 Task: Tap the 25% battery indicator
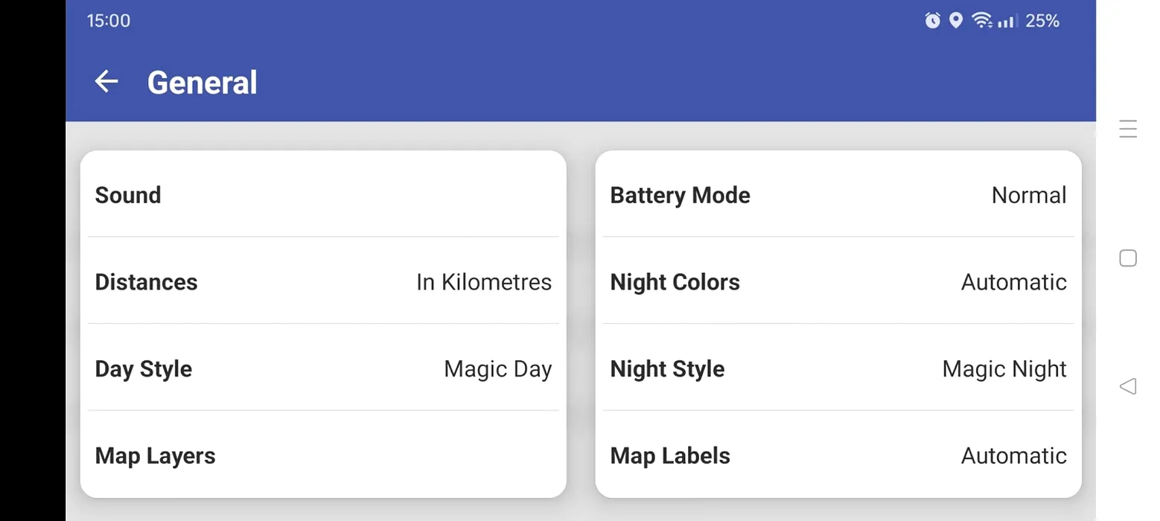[x=1042, y=21]
